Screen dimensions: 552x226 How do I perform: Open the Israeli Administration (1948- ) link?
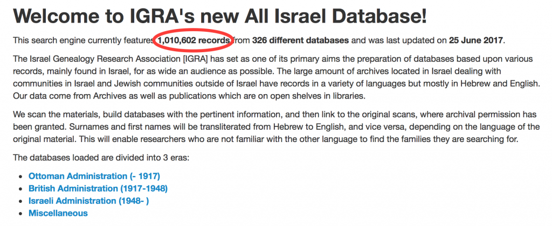[x=88, y=201]
